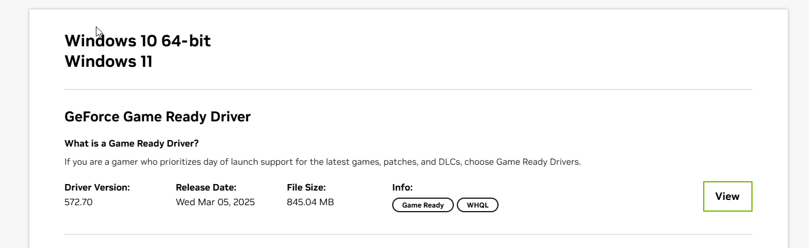The image size is (809, 248).
Task: Click the divider line under Windows 11
Action: [x=409, y=90]
